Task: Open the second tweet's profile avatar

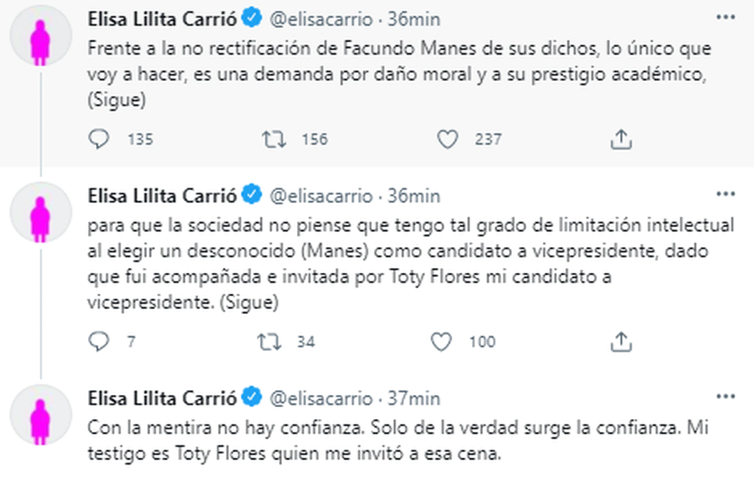Action: click(40, 212)
